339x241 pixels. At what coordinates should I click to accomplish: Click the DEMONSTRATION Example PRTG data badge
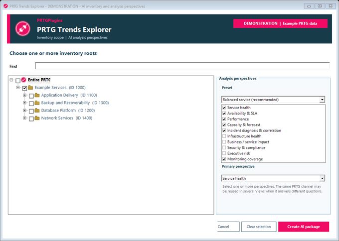280,23
